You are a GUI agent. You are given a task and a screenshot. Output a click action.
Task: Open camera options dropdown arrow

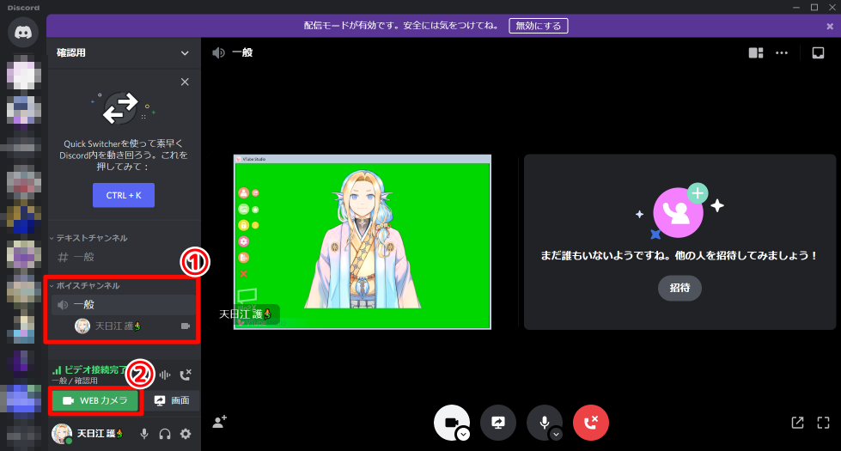(463, 435)
